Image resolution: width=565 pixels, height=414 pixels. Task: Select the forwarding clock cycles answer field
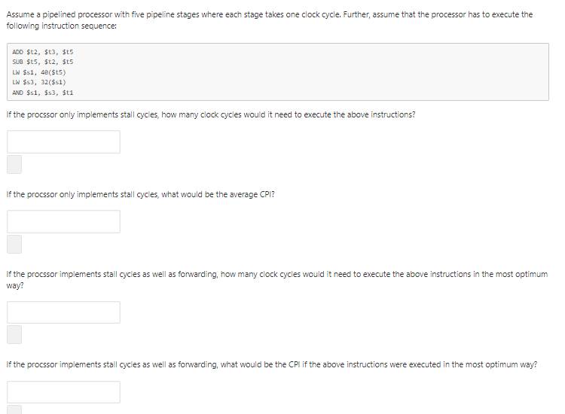point(63,312)
